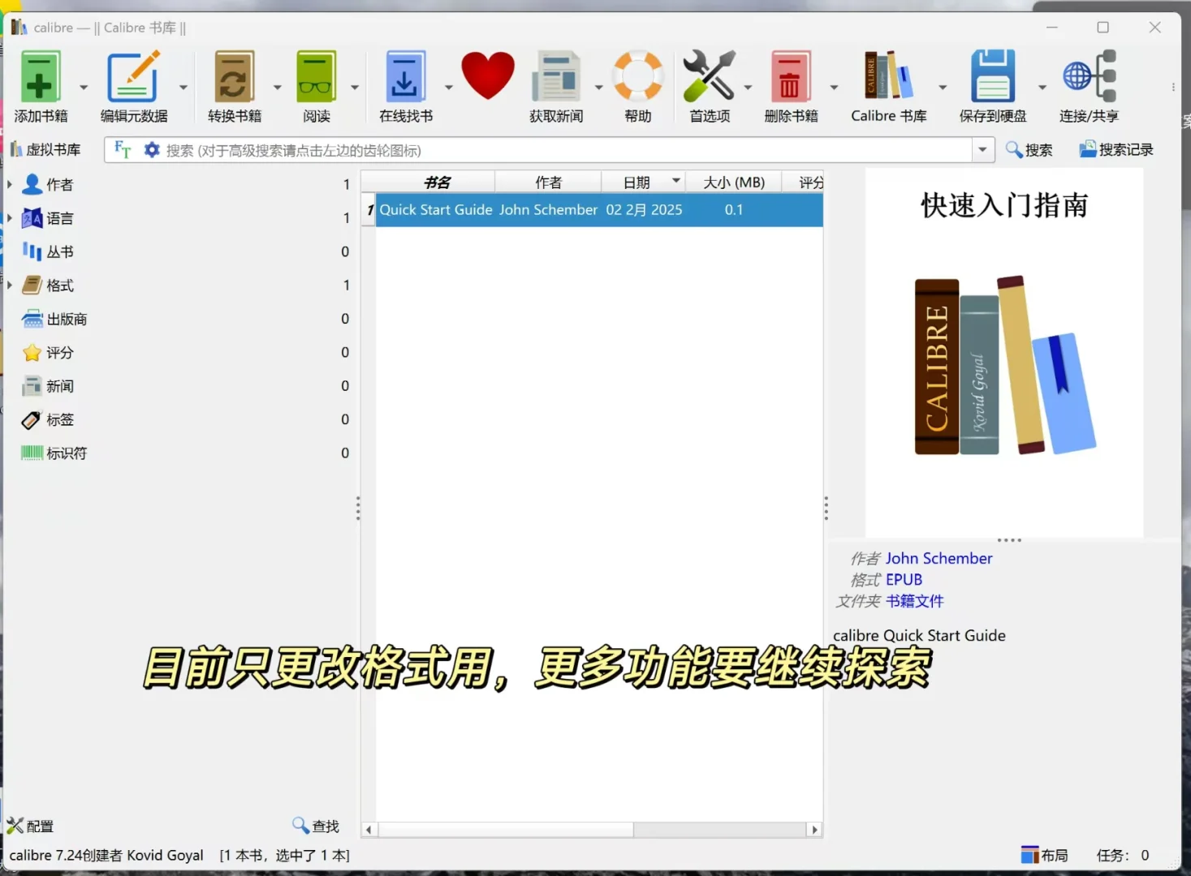Screen dimensions: 1191x876
Task: Open the Virtual library (虚拟书库) button
Action: pyautogui.click(x=45, y=149)
